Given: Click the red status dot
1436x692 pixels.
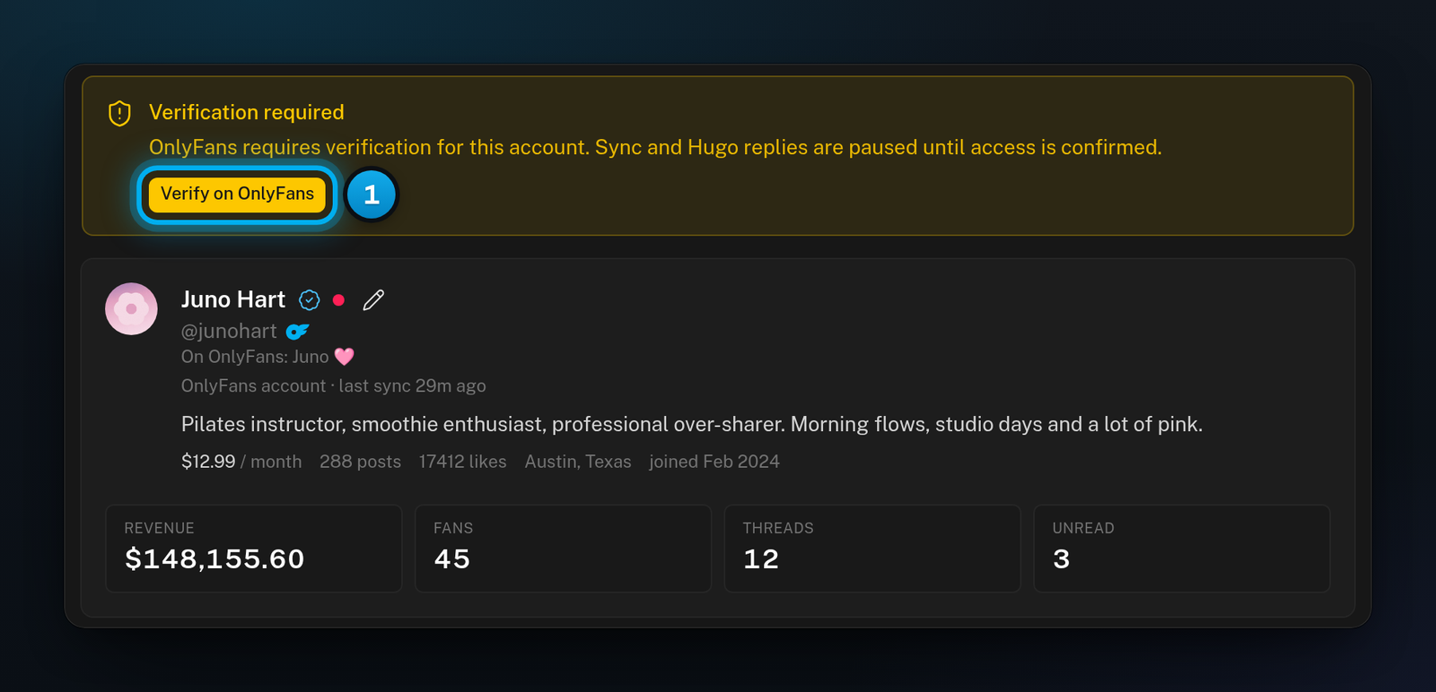Looking at the screenshot, I should coord(338,300).
